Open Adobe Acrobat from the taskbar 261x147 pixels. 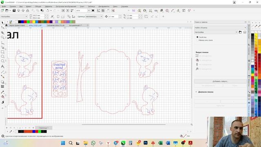point(190,143)
